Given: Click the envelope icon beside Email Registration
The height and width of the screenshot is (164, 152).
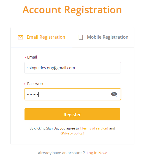Looking at the screenshot, I should click(20, 37).
